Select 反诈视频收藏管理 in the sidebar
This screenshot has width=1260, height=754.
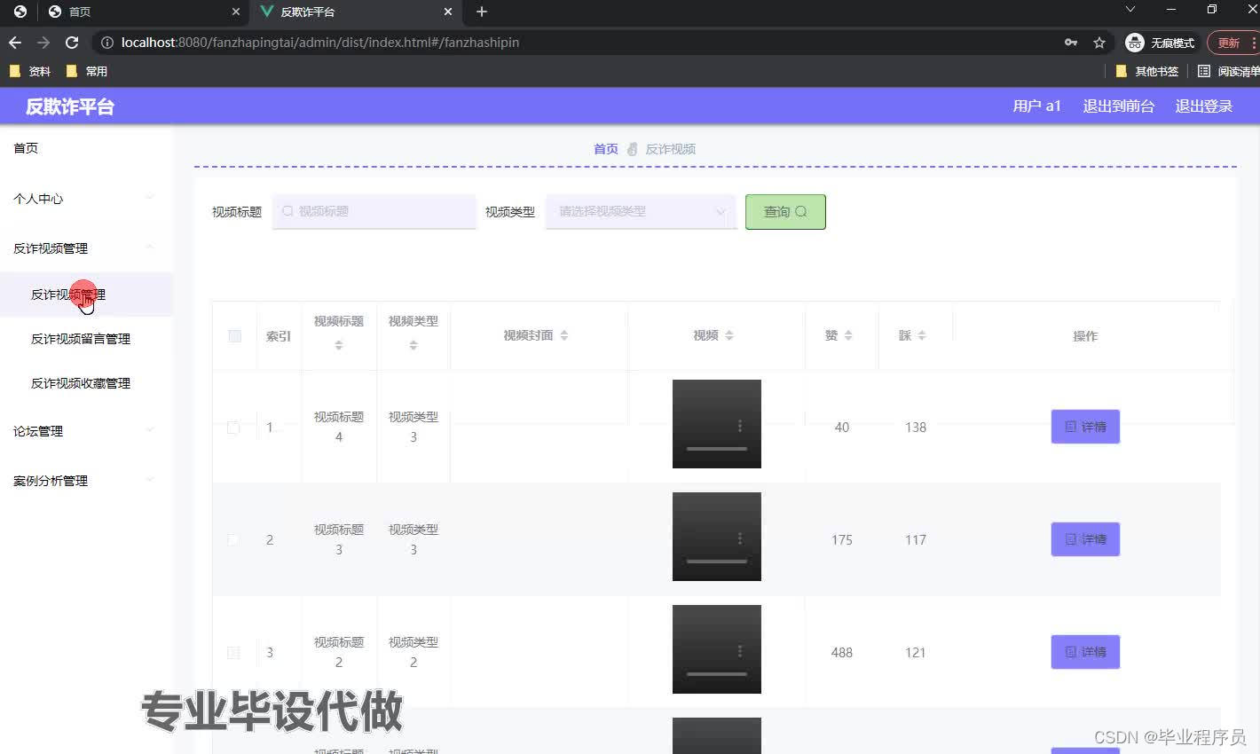click(x=86, y=383)
